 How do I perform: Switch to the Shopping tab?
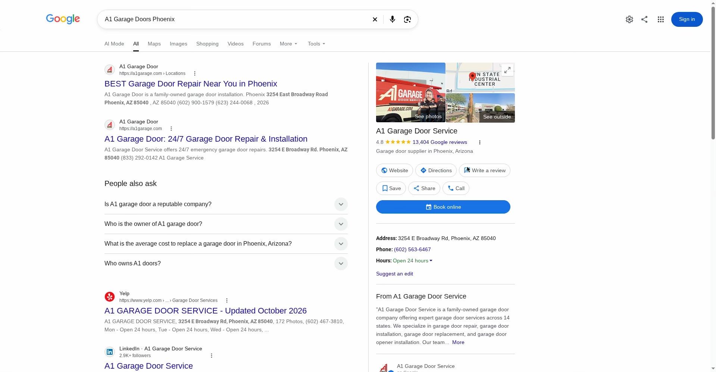coord(207,44)
